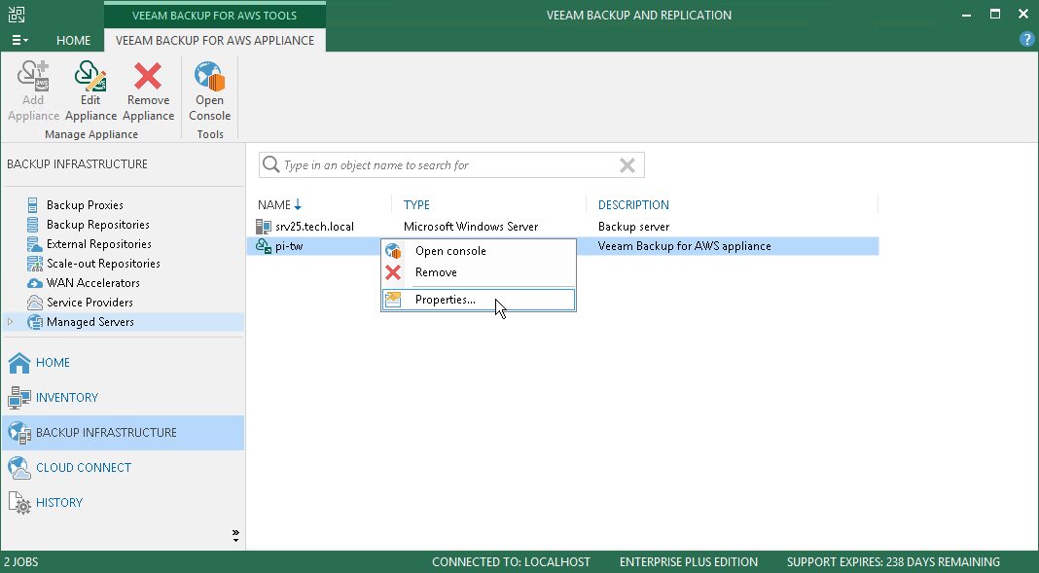Open the main application menu dropdown
Image resolution: width=1039 pixels, height=573 pixels.
click(19, 41)
